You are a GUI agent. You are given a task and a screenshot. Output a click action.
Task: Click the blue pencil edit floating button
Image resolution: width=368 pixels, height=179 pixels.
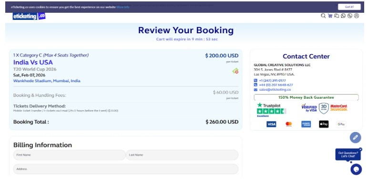(x=355, y=137)
